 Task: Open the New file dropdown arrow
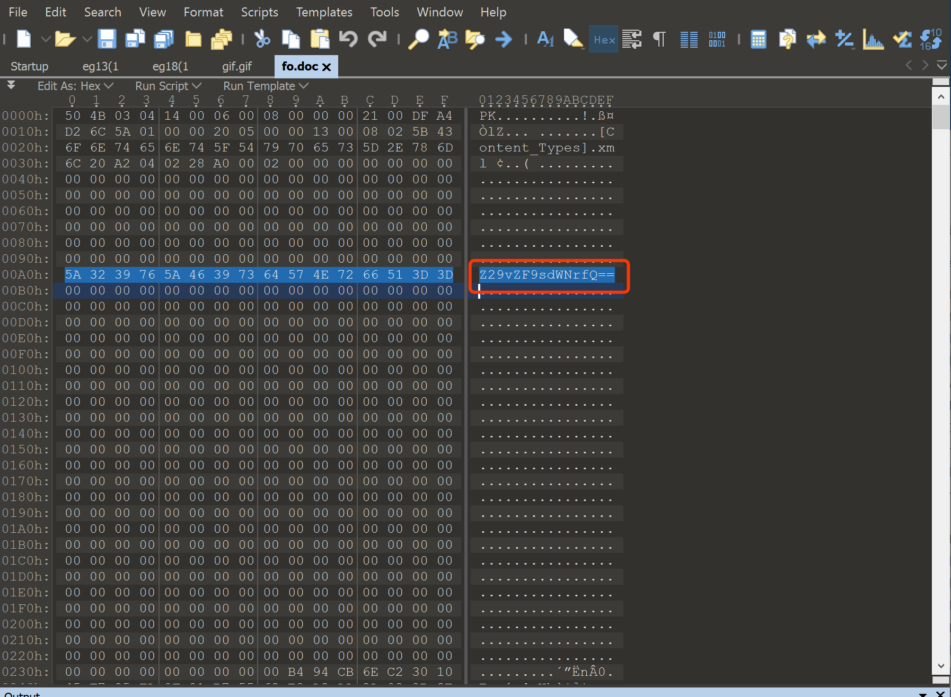pyautogui.click(x=46, y=39)
